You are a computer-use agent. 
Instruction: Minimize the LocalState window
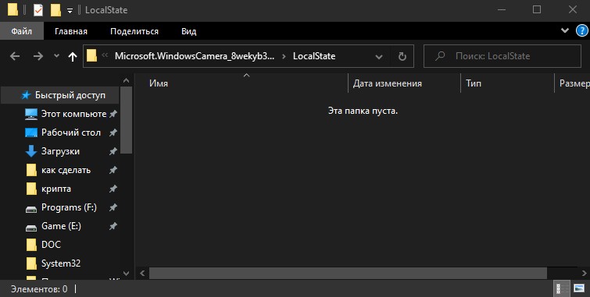[x=501, y=9]
